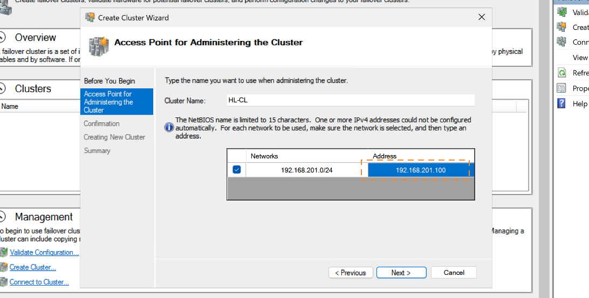Open the Validate Configuration link

(44, 252)
